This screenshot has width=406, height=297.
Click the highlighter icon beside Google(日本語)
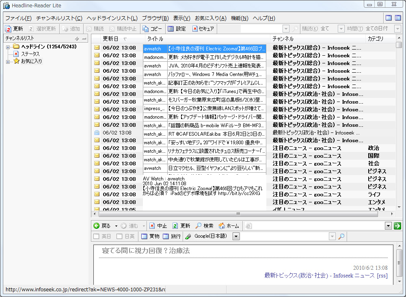(188, 236)
